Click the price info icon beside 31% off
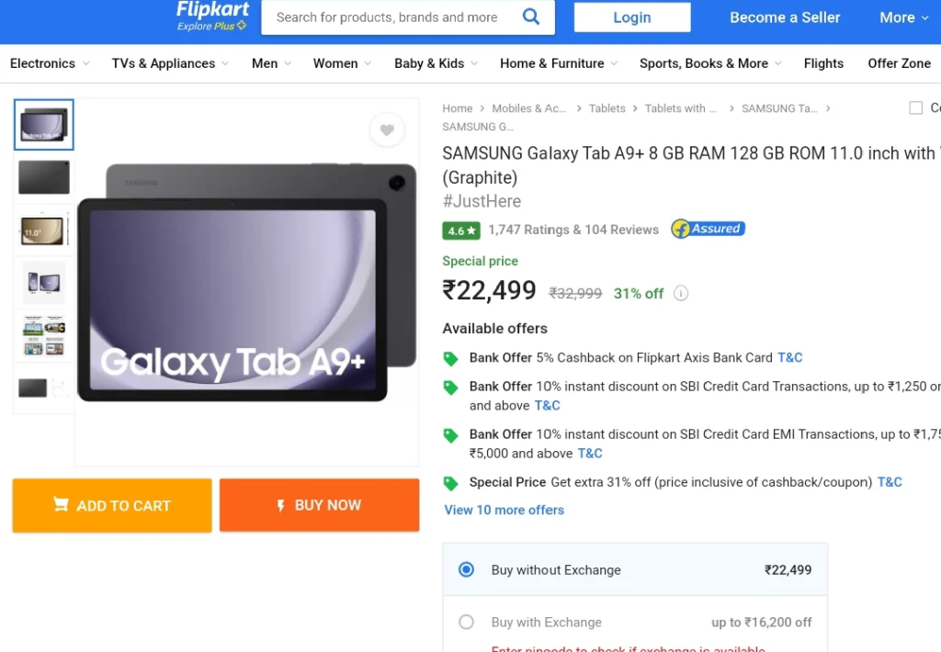The height and width of the screenshot is (652, 941). click(x=681, y=293)
